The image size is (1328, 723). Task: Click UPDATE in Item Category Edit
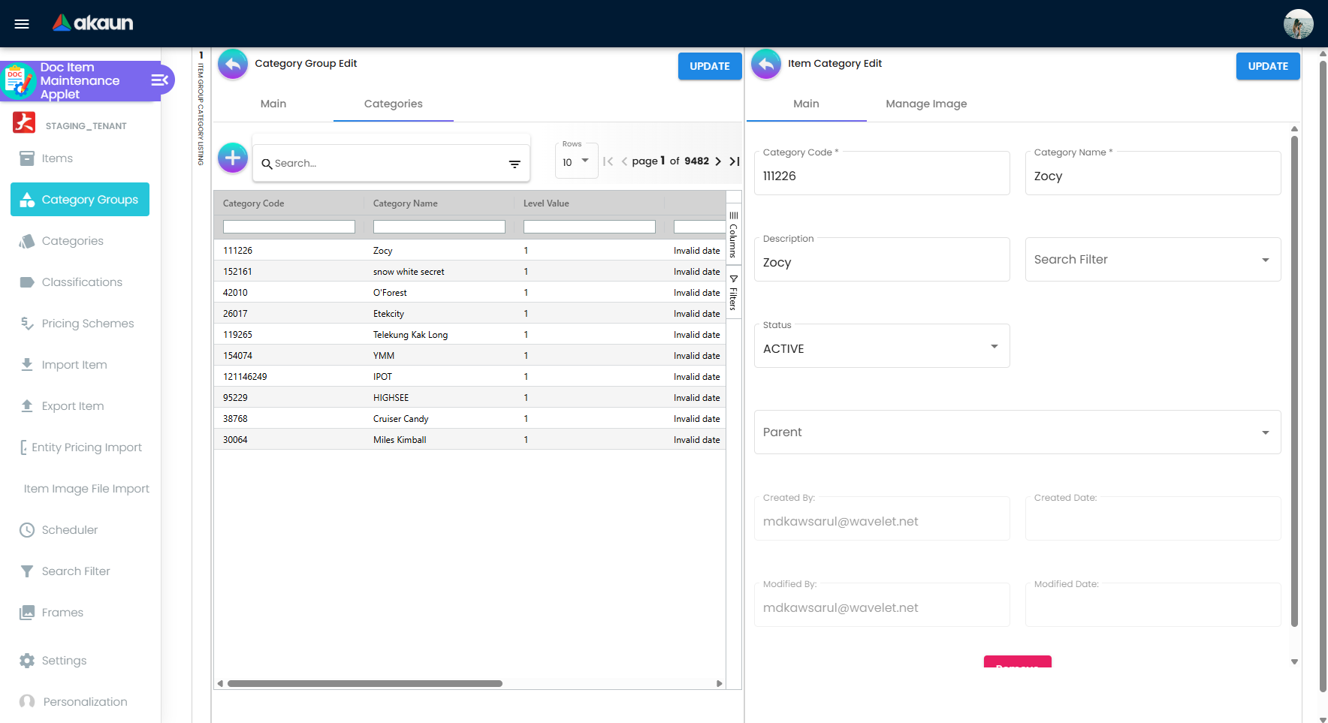point(1267,66)
